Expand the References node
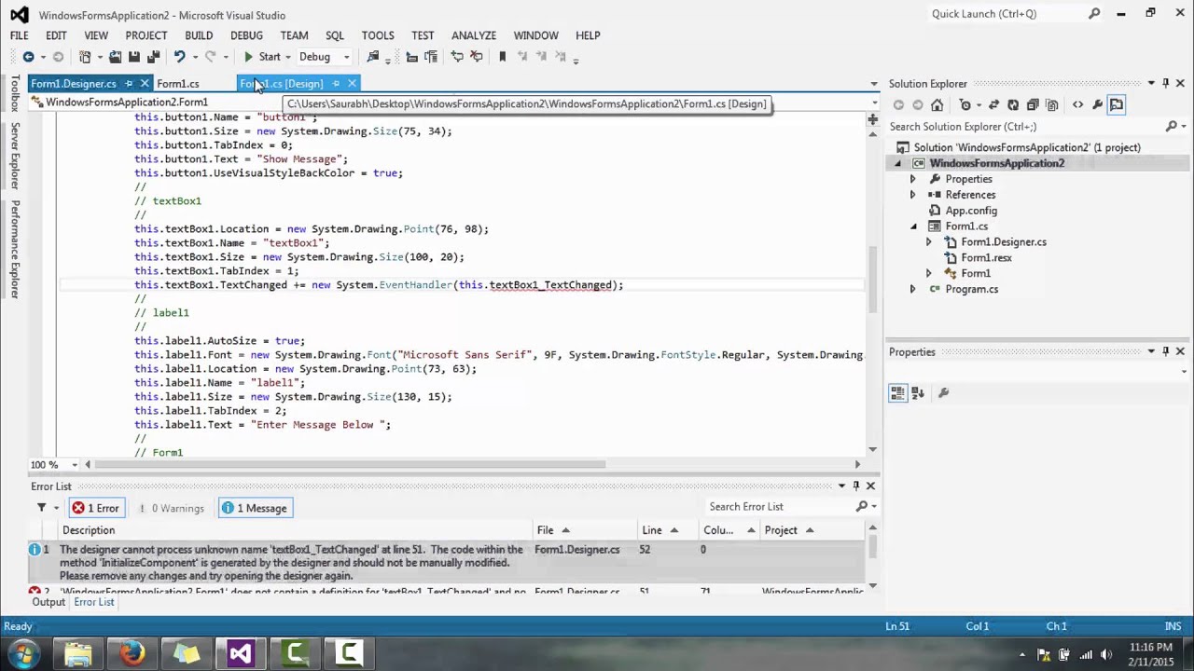Viewport: 1194px width, 671px height. click(912, 195)
